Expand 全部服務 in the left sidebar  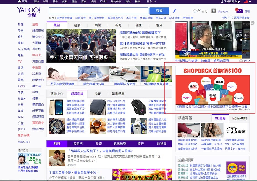tap(24, 142)
